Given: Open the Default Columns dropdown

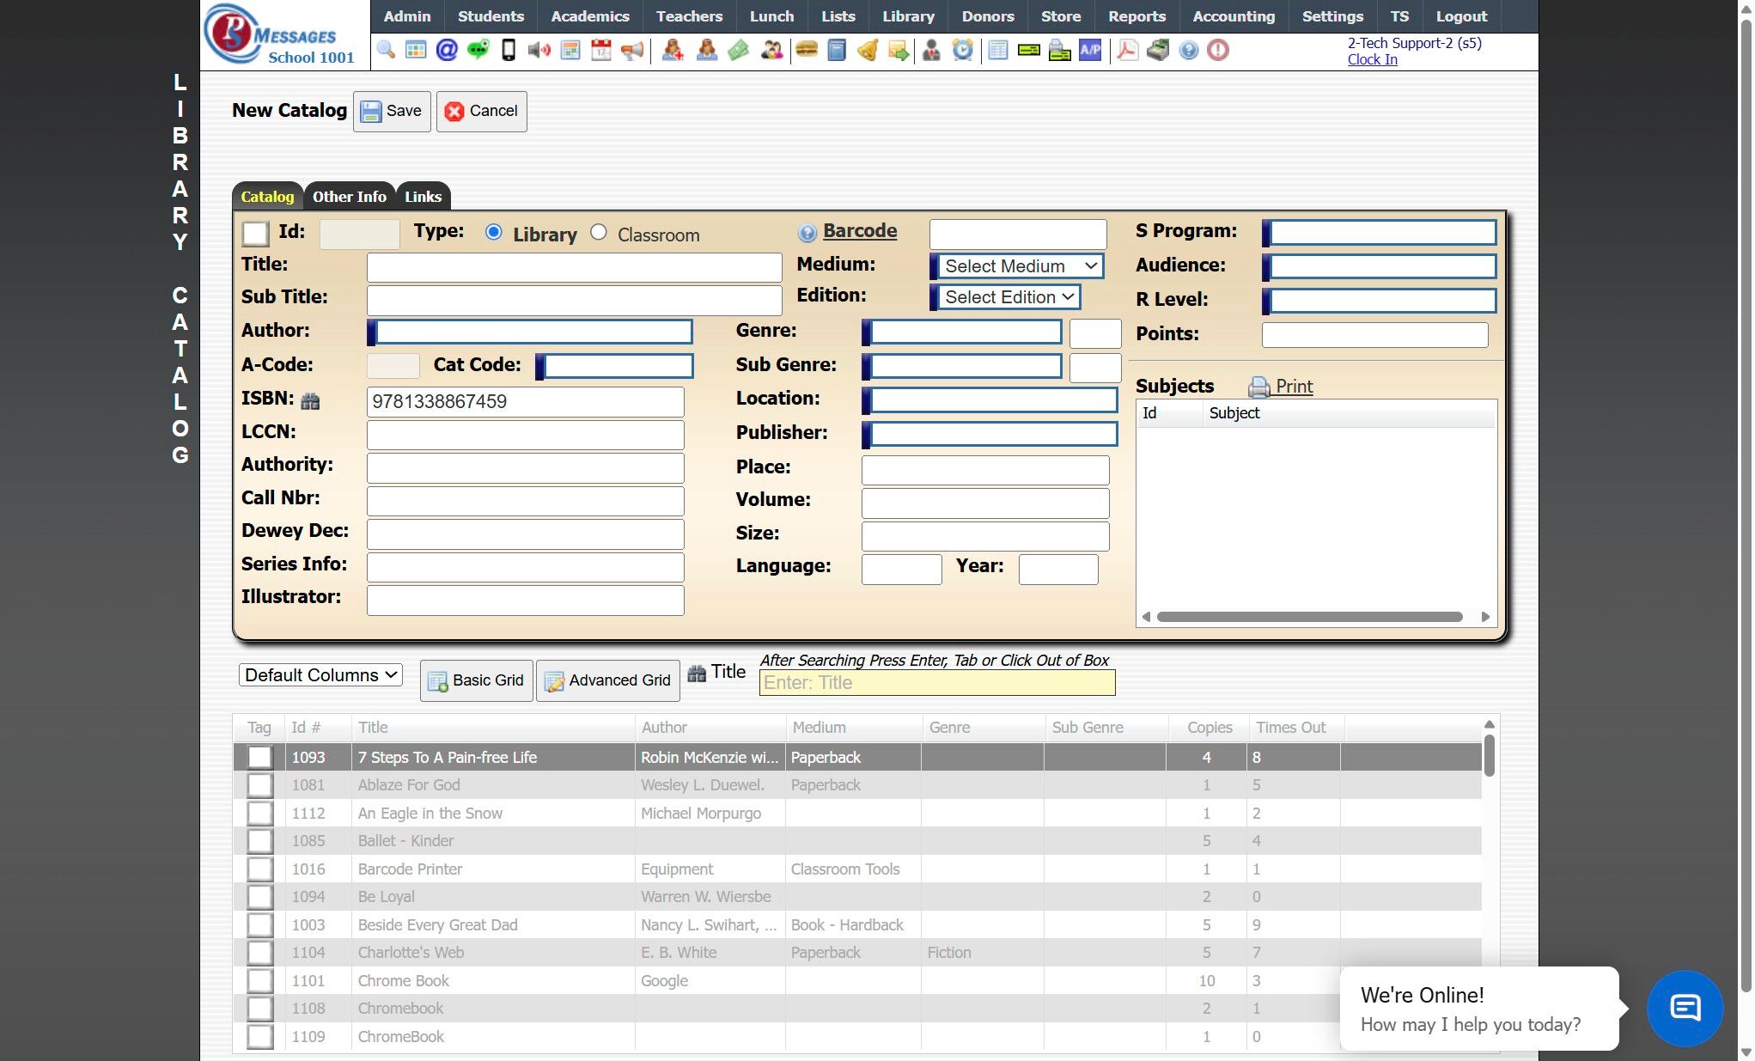Looking at the screenshot, I should tap(320, 675).
